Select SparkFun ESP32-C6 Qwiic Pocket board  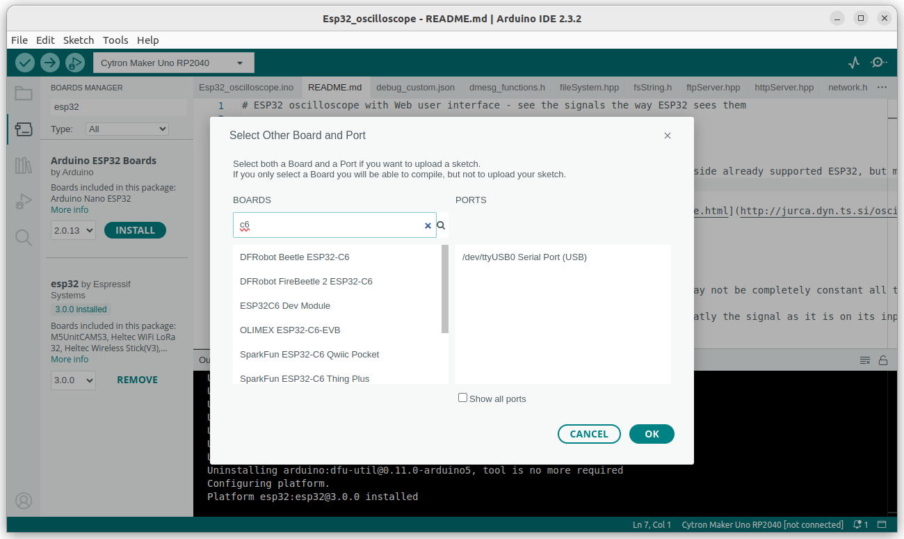[337, 355]
